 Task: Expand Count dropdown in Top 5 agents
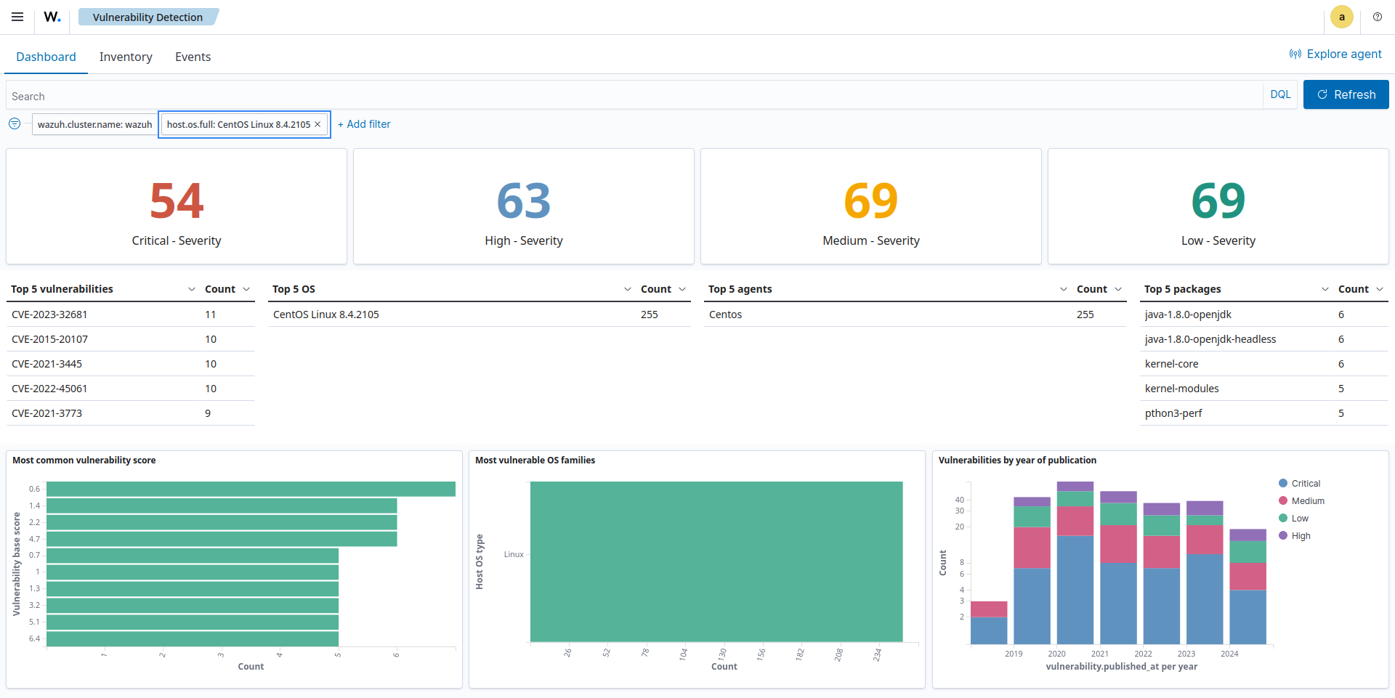coord(1118,289)
